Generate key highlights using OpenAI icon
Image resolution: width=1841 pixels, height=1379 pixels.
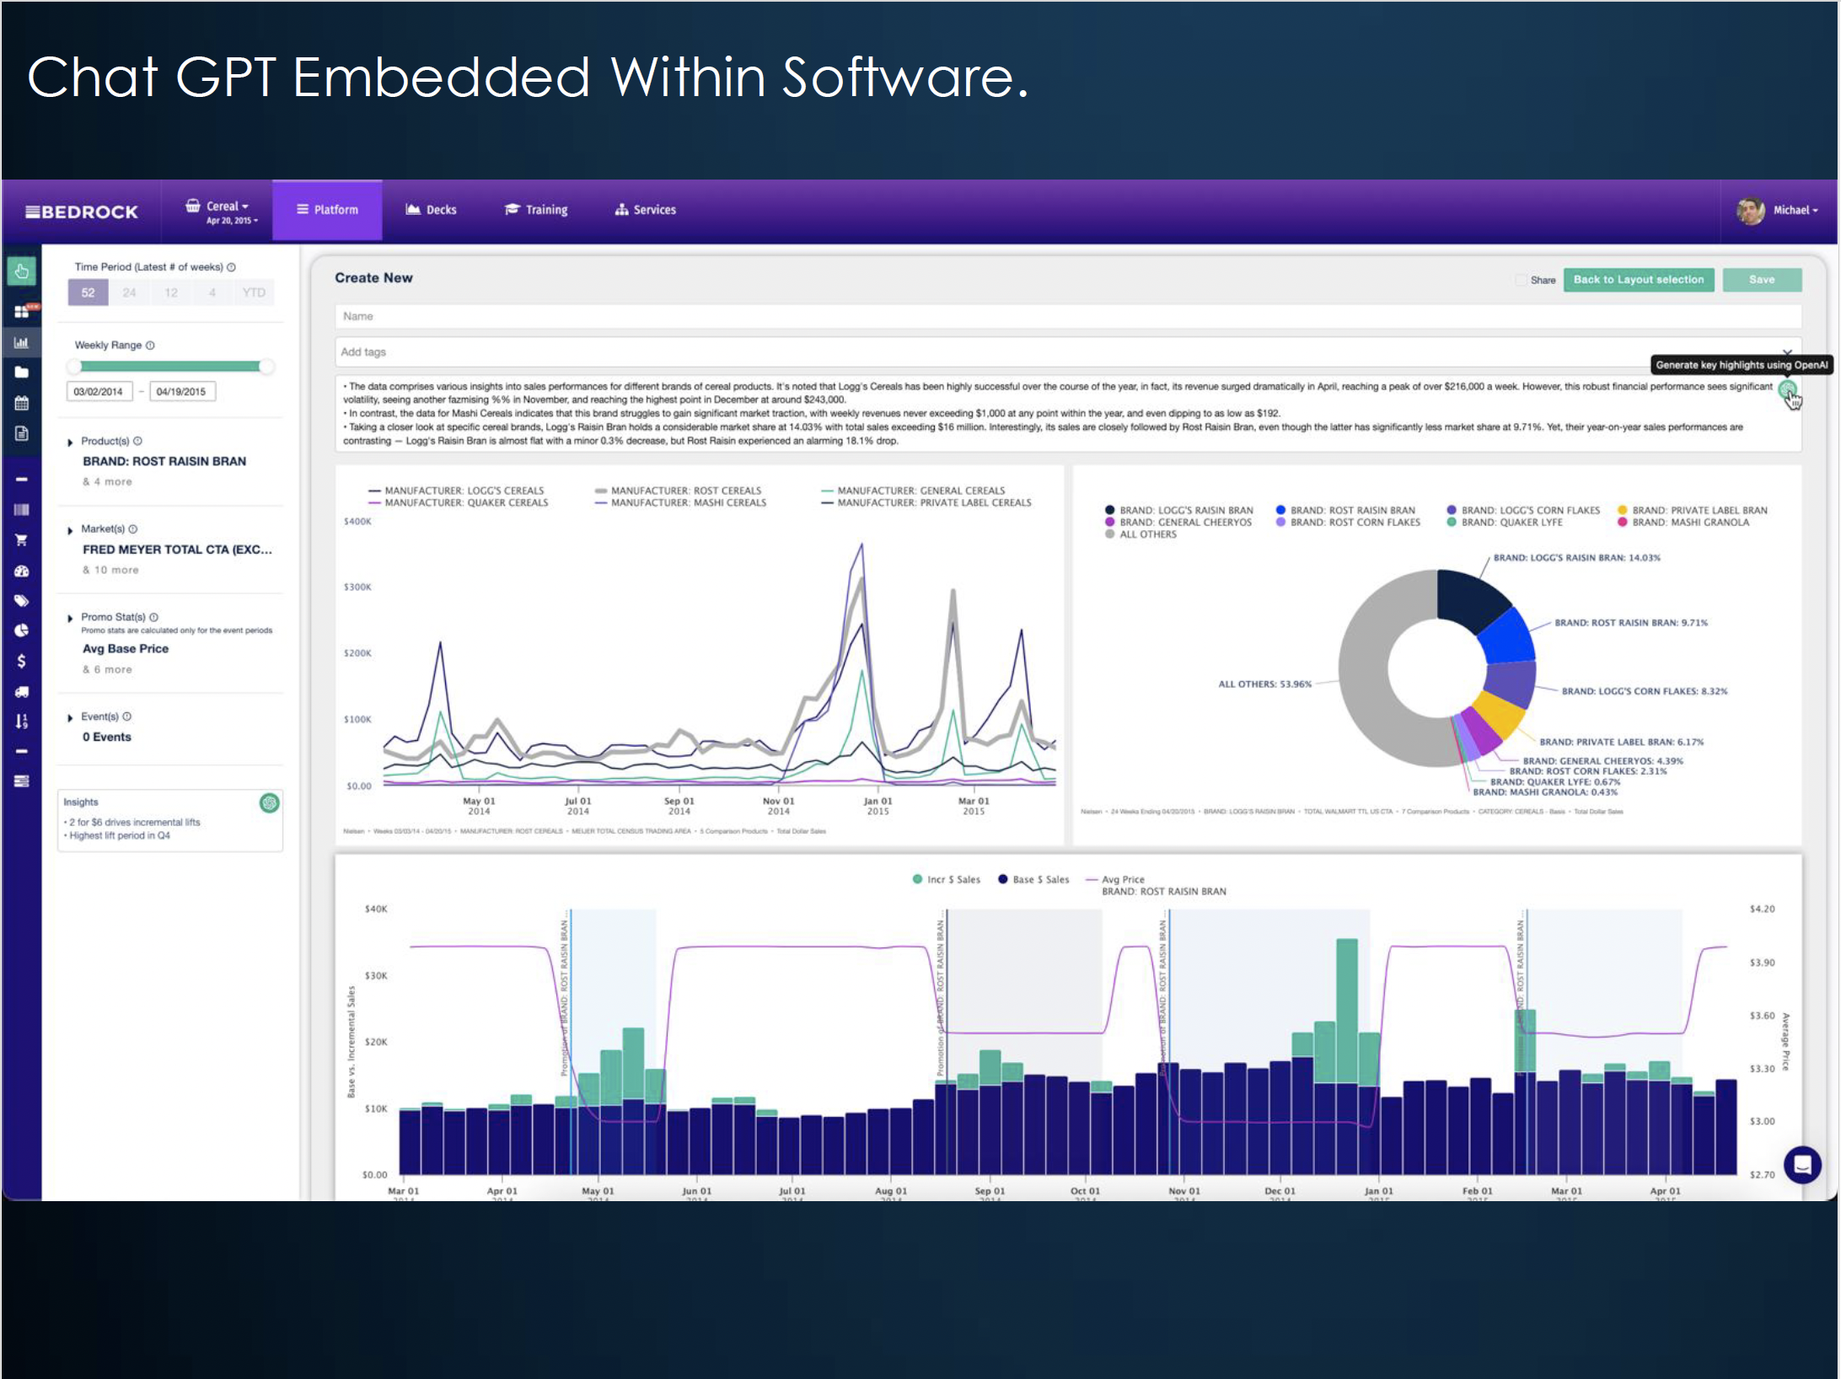(1787, 390)
